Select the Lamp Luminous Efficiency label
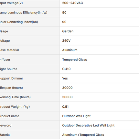The height and width of the screenshot is (139, 139). click(x=24, y=13)
